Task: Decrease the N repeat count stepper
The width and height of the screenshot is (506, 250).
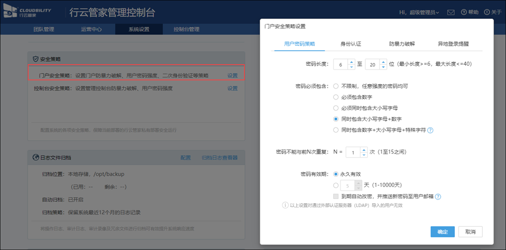Action: [x=364, y=155]
